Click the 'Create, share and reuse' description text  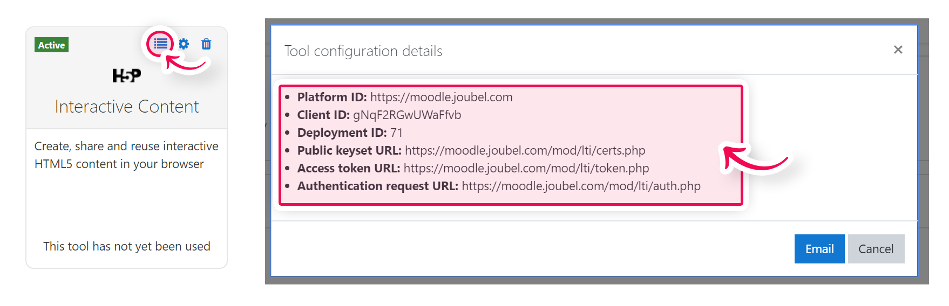coord(126,155)
